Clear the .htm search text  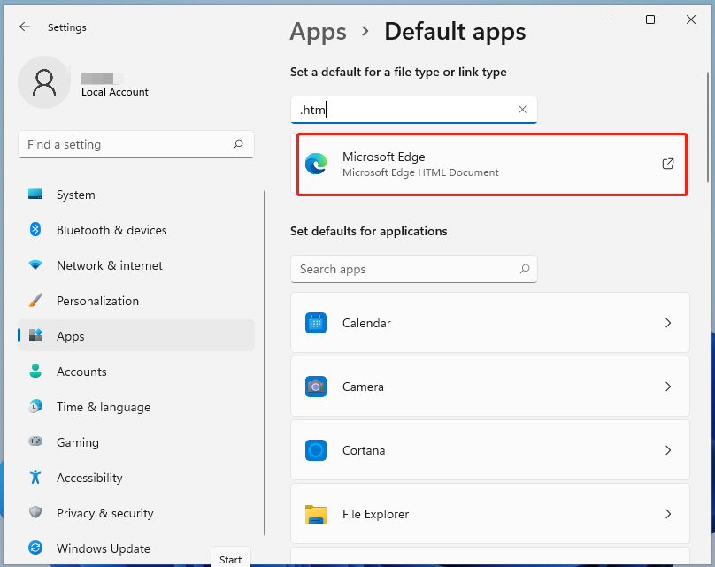[522, 110]
